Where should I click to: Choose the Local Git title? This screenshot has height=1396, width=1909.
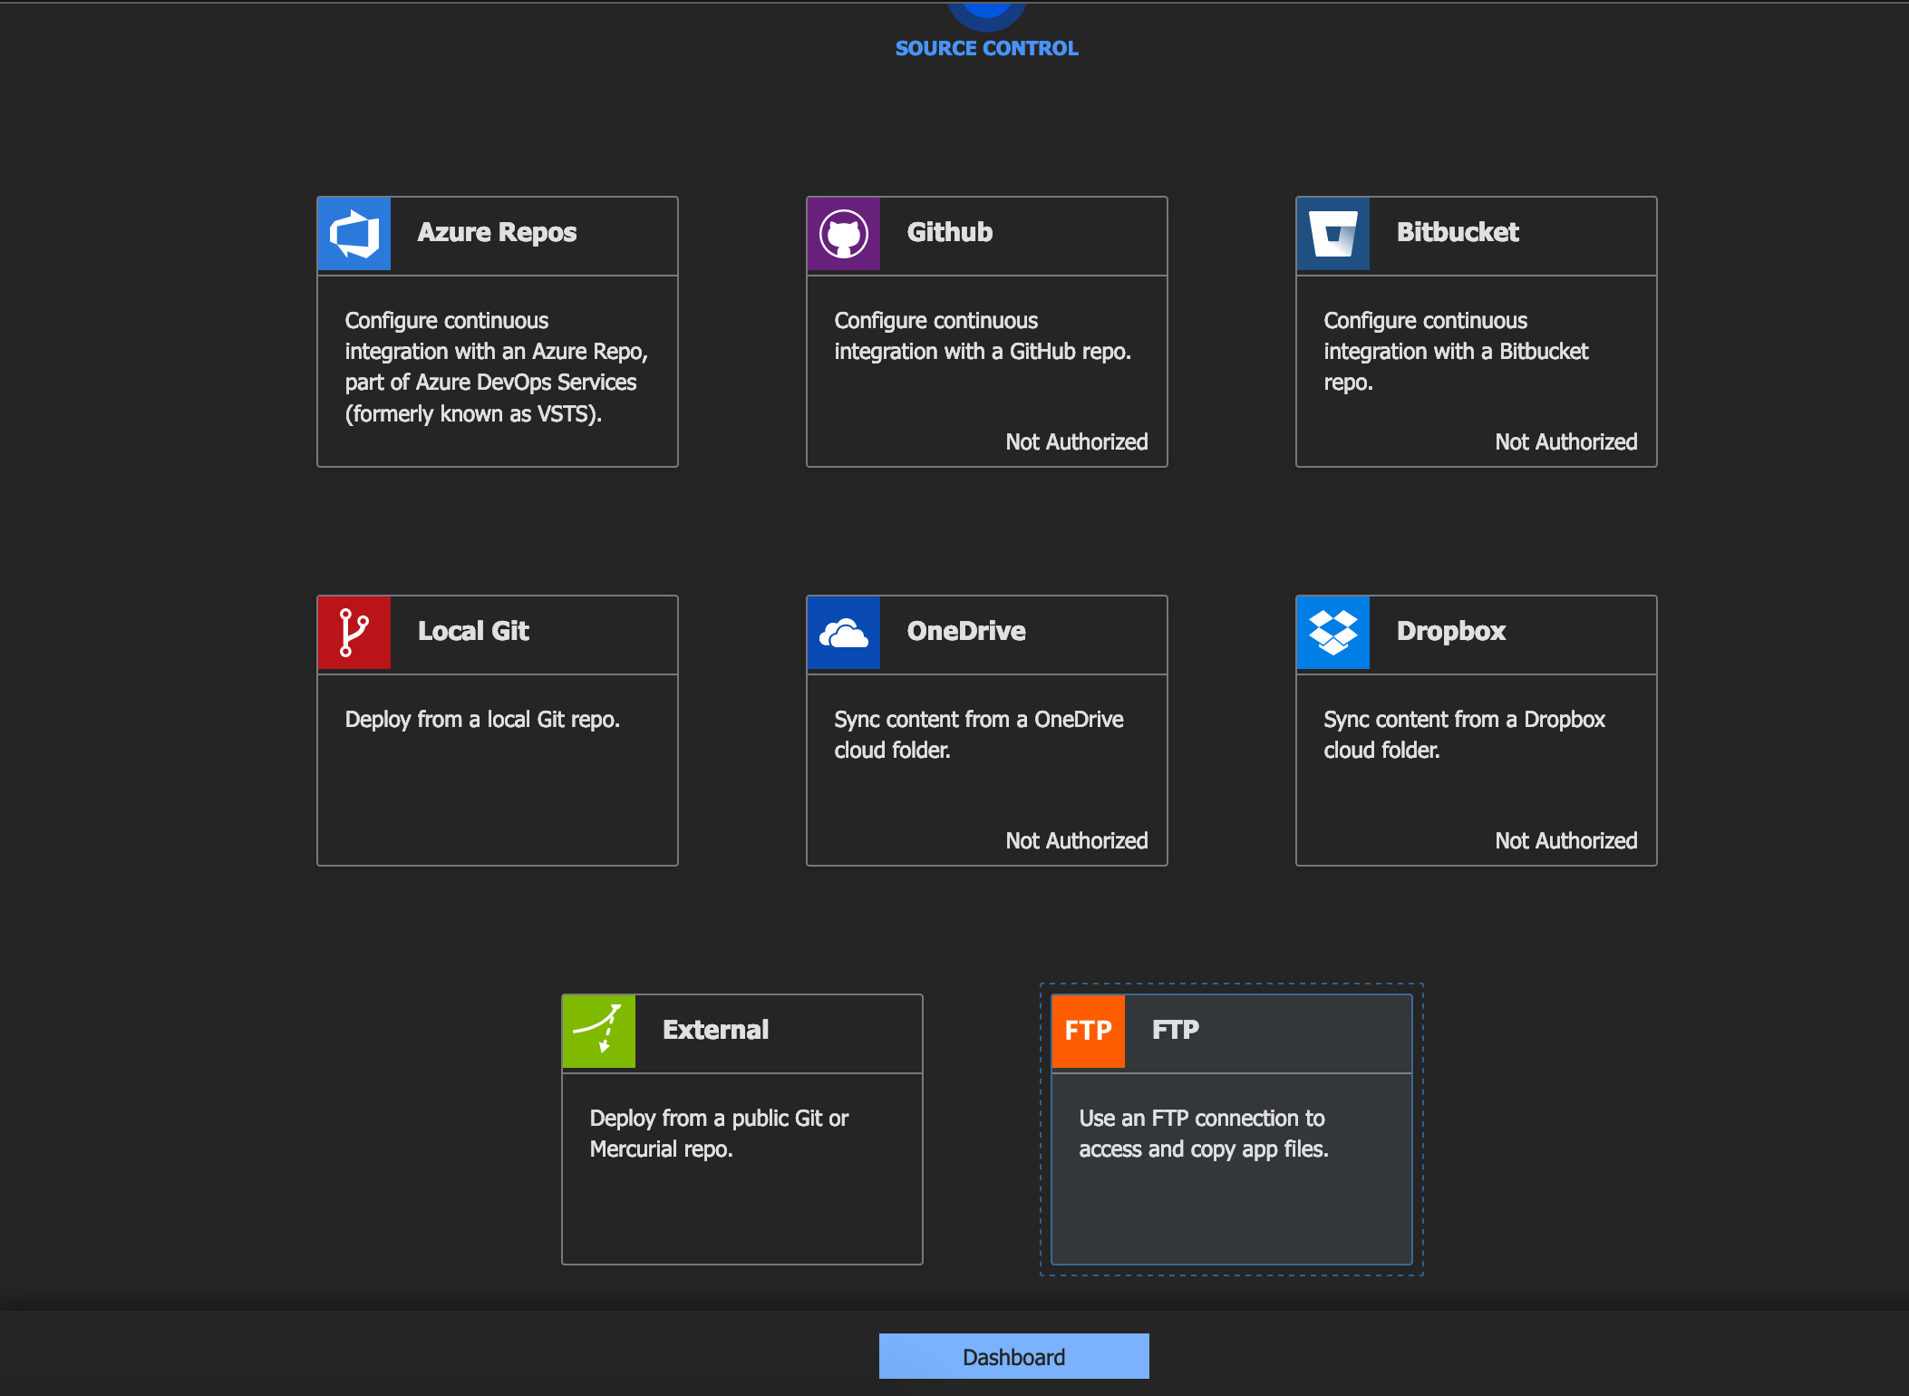pos(473,631)
